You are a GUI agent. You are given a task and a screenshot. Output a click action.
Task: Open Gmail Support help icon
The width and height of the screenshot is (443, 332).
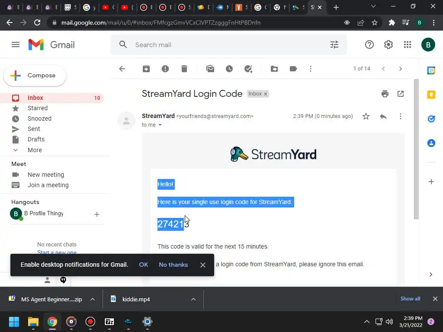[369, 45]
